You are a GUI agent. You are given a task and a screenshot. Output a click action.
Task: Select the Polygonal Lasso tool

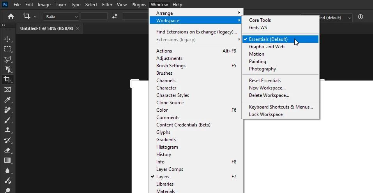(7, 60)
